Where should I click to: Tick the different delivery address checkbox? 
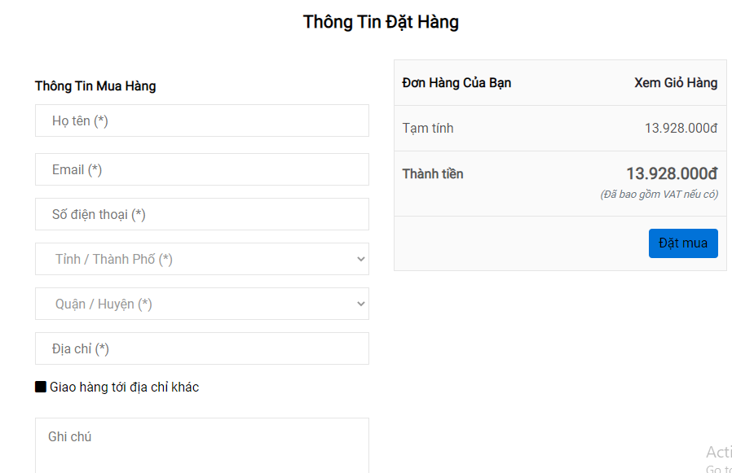pyautogui.click(x=41, y=387)
